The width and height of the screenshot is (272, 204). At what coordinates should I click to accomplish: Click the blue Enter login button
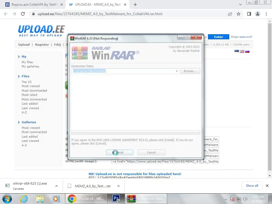coord(219,37)
